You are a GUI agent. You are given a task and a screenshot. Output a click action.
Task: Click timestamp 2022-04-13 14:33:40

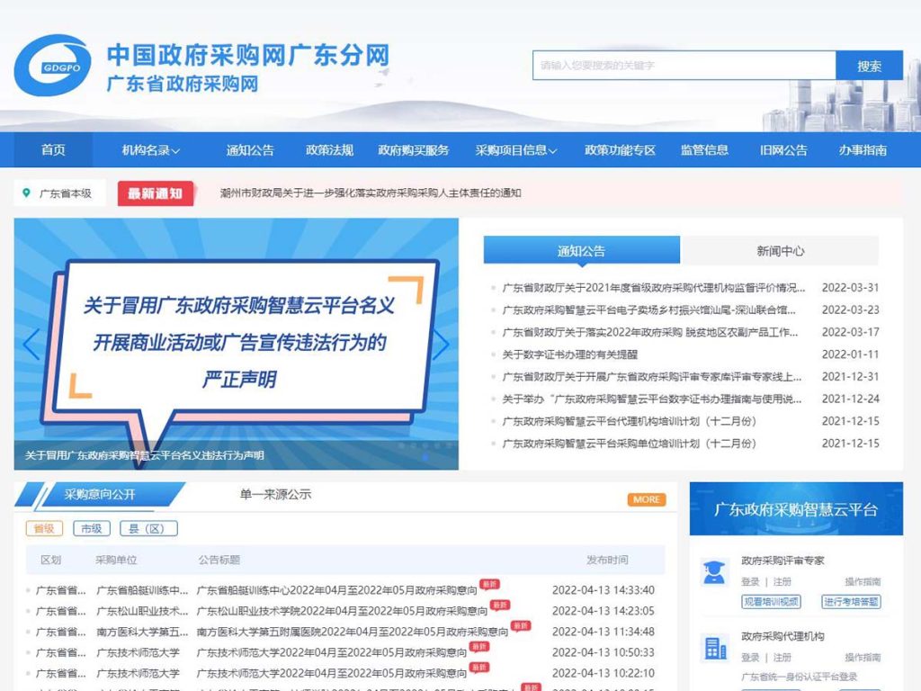604,590
